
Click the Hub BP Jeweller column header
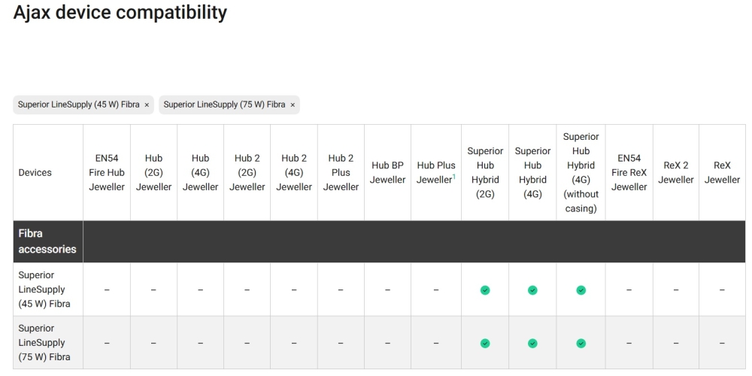[x=387, y=172]
